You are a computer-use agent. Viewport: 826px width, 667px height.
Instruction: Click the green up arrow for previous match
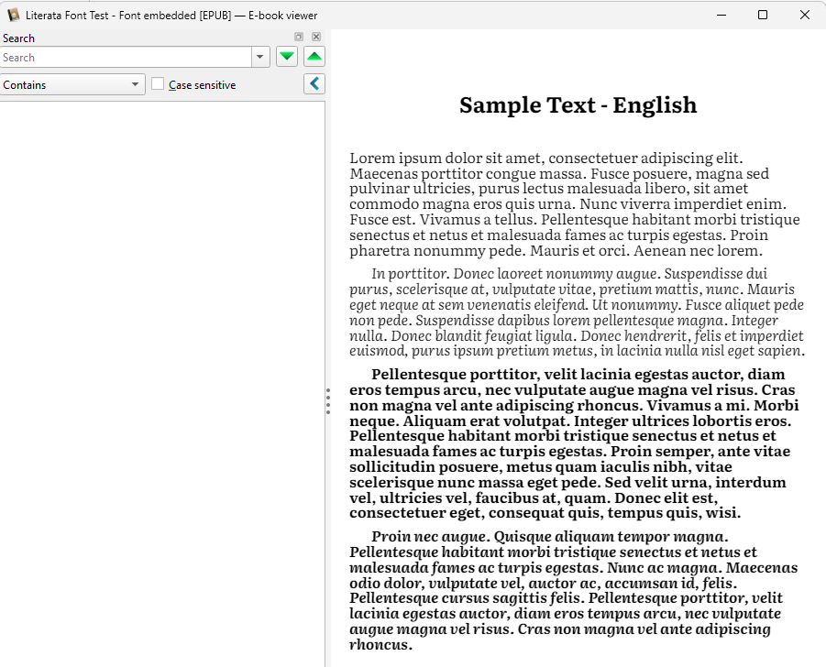point(314,57)
